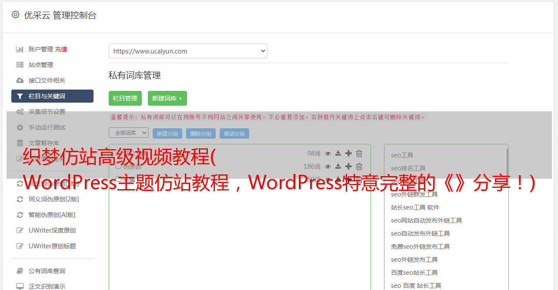Open 手动运行测试 via its play icon

20,127
